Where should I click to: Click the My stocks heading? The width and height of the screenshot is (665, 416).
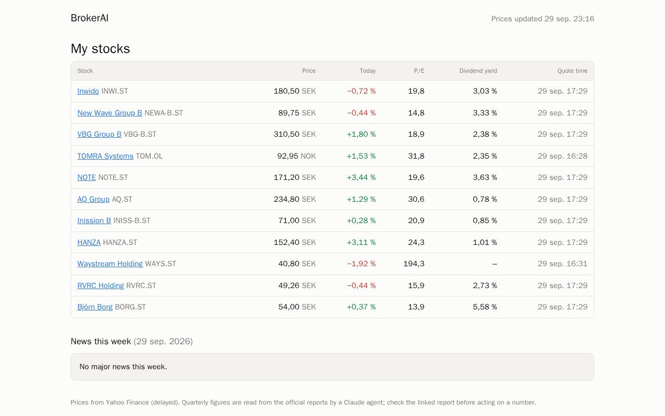pos(100,48)
